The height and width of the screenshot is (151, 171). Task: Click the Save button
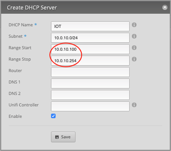pyautogui.click(x=63, y=137)
